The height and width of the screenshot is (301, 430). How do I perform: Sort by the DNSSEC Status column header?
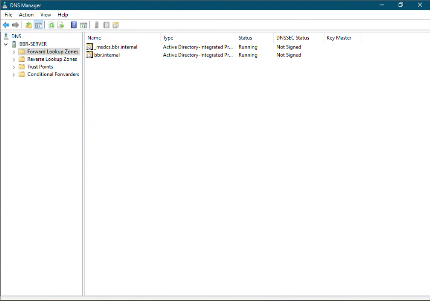(x=298, y=38)
